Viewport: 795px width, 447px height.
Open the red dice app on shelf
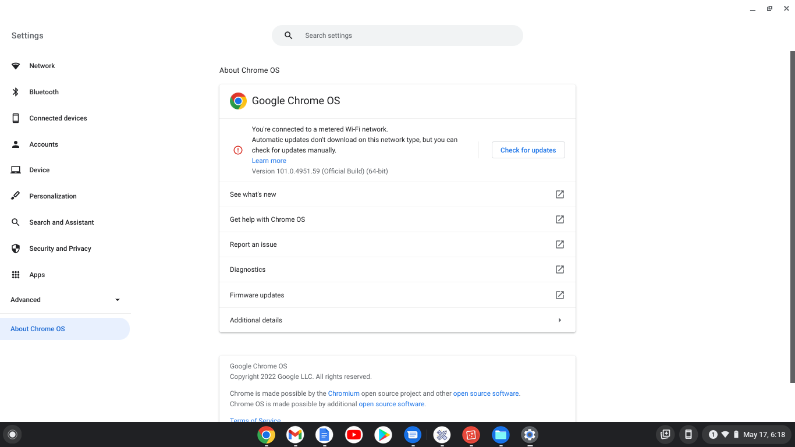[471, 435]
